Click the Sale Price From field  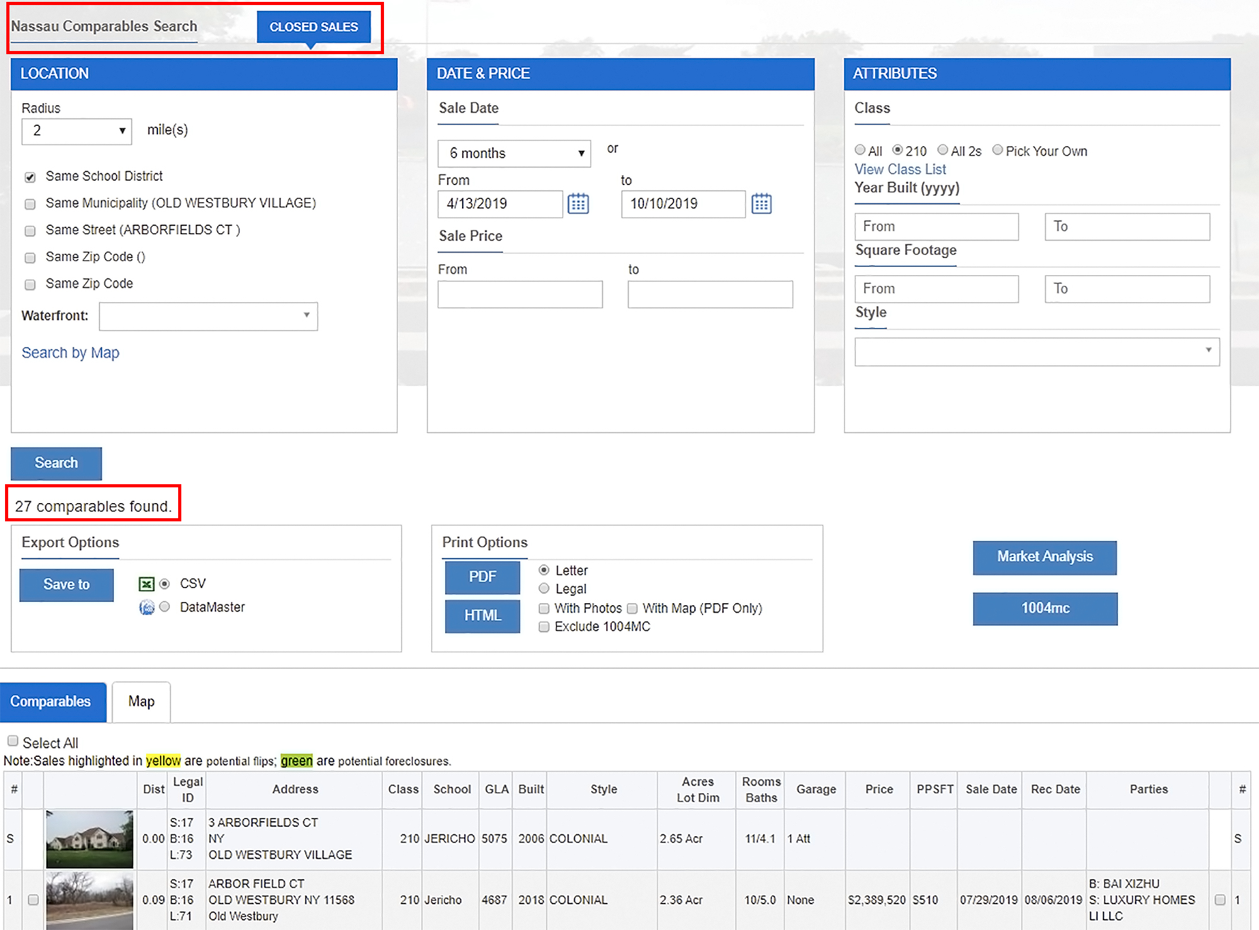[520, 294]
